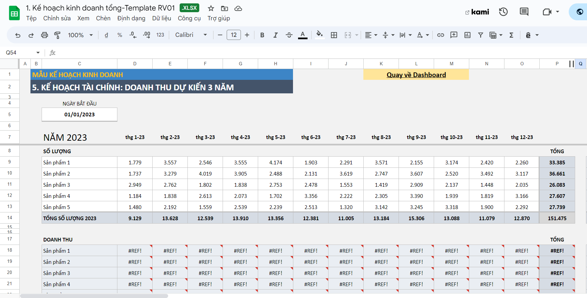Decrease font size with minus button
The image size is (587, 298).
click(x=220, y=35)
